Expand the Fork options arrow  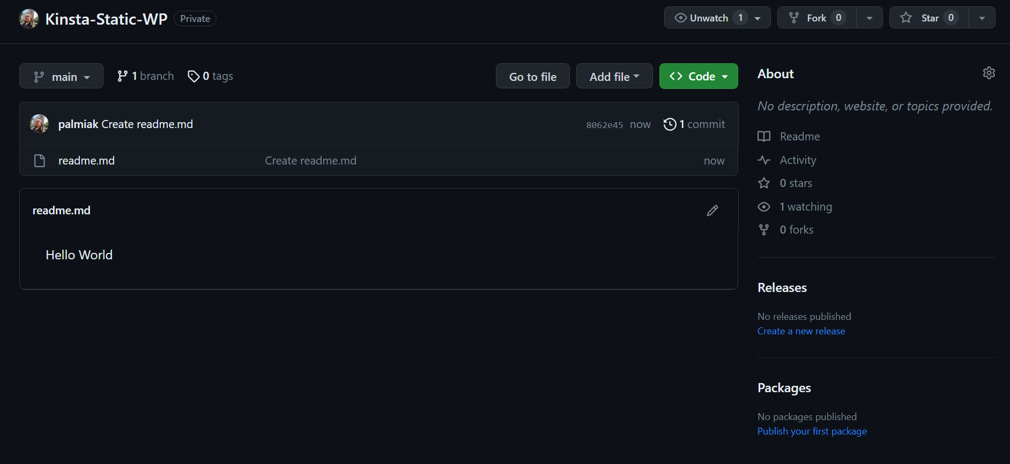click(x=869, y=17)
